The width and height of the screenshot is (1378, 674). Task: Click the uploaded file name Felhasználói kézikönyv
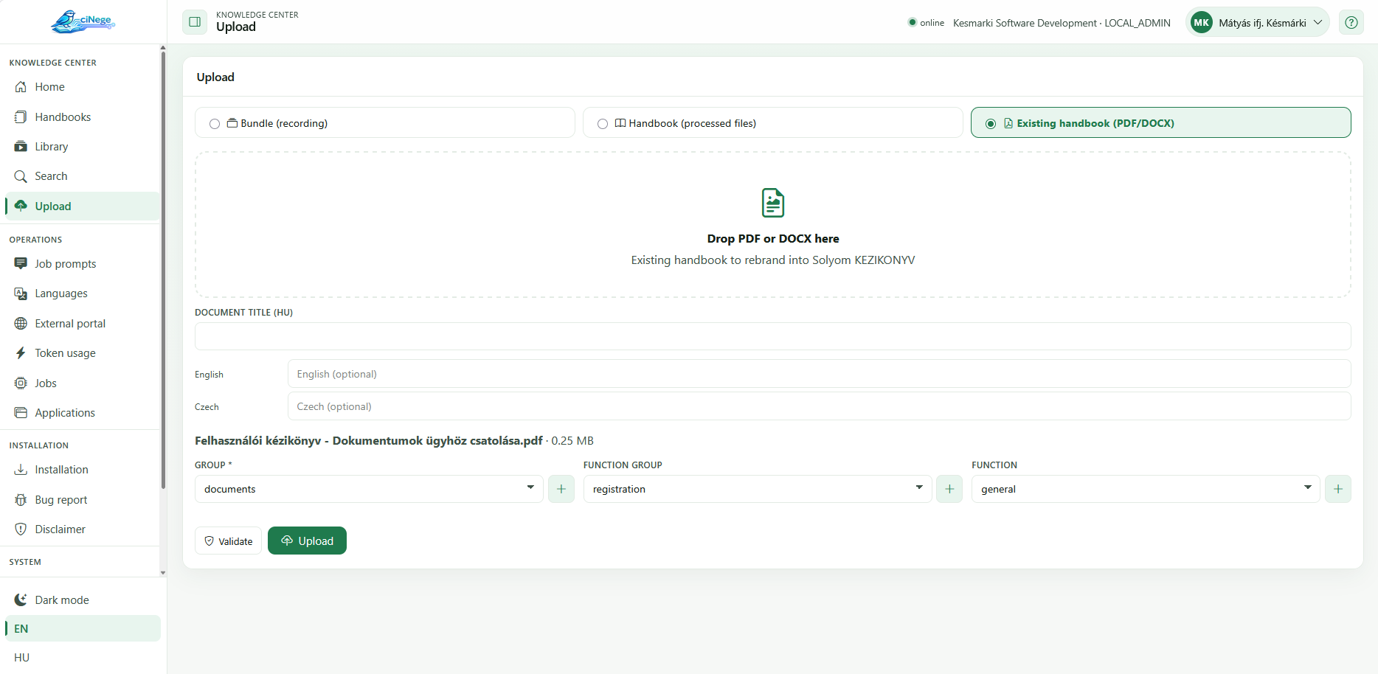coord(368,440)
